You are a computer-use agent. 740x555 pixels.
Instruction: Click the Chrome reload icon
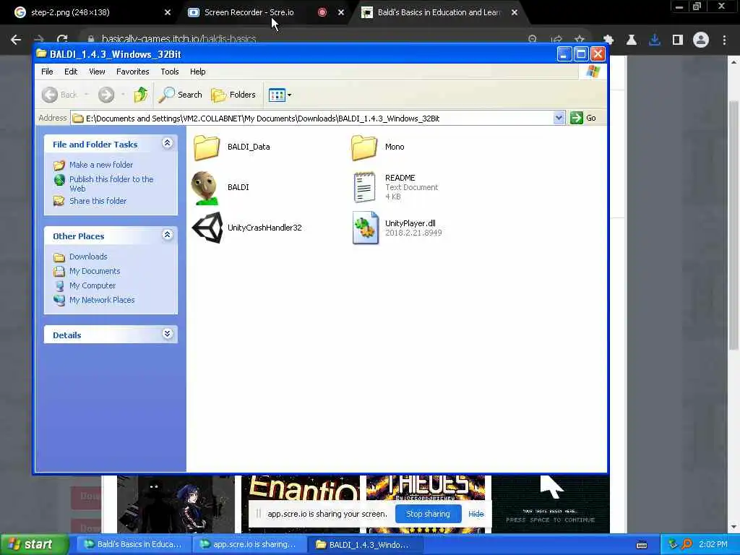pos(62,40)
